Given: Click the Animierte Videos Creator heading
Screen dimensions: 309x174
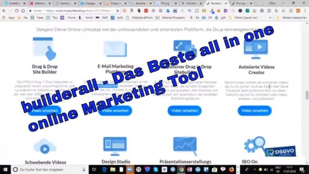Looking at the screenshot, I should (x=256, y=70).
